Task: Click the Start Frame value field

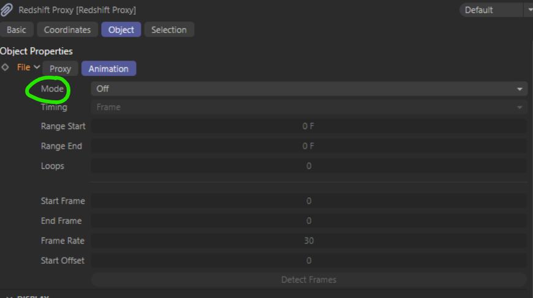Action: pyautogui.click(x=309, y=201)
